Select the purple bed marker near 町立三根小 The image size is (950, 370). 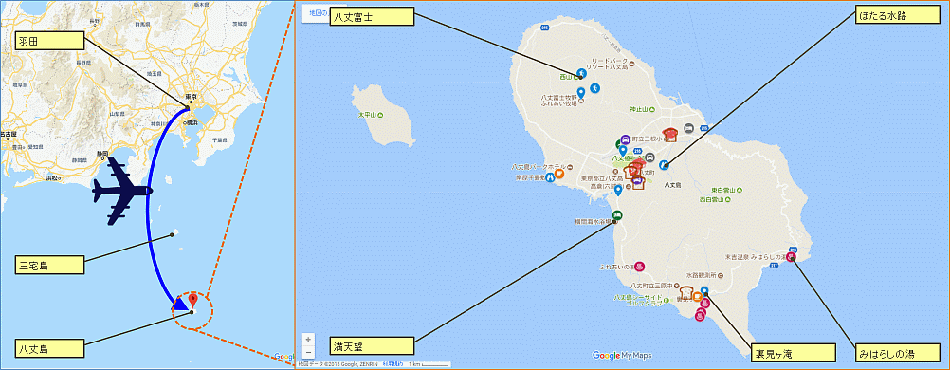[626, 139]
